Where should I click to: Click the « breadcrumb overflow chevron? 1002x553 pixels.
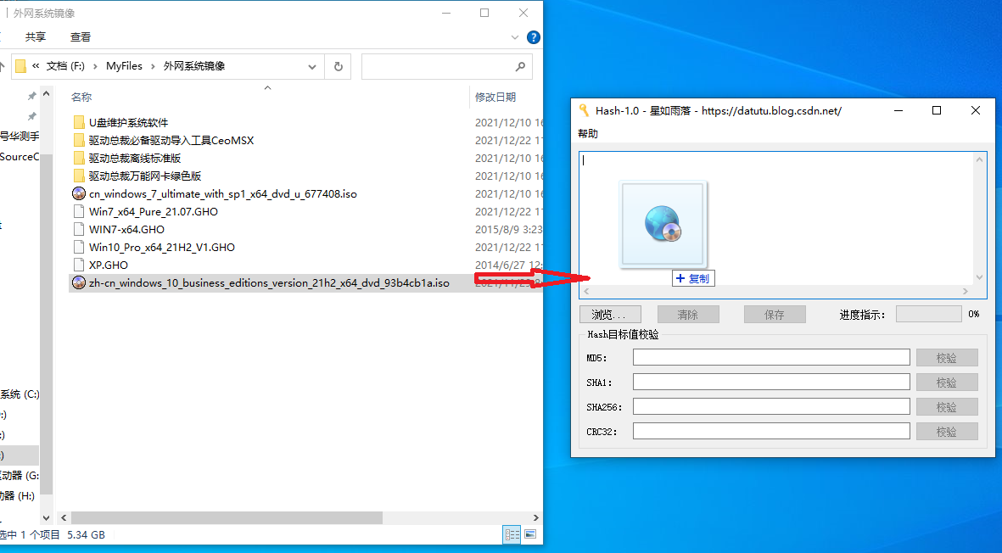click(x=36, y=66)
